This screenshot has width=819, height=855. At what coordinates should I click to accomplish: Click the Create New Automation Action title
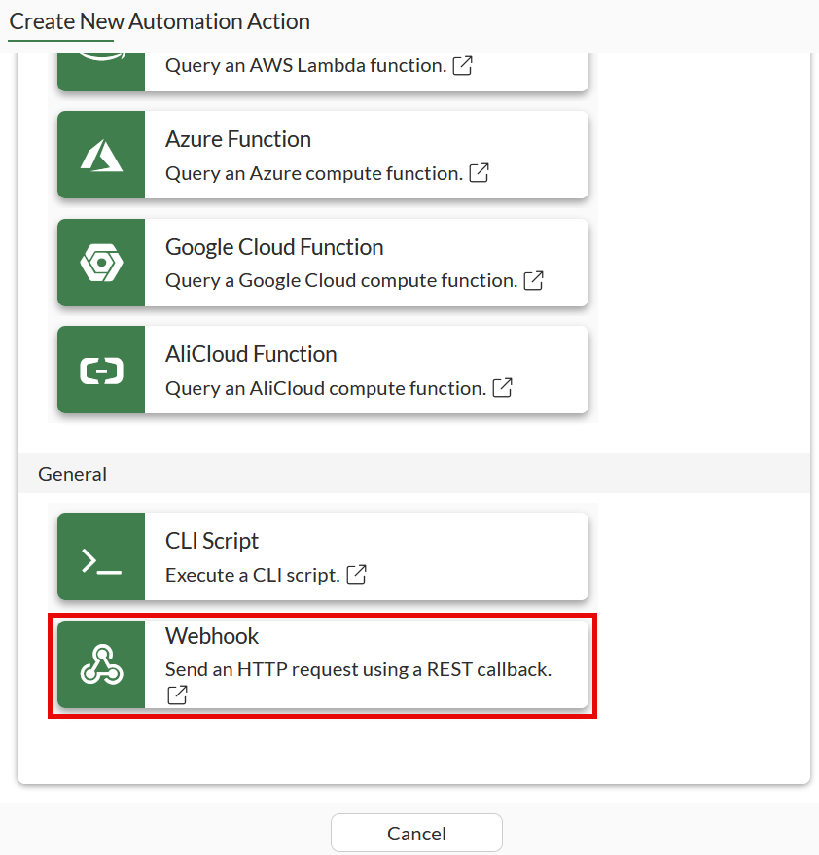(x=160, y=21)
